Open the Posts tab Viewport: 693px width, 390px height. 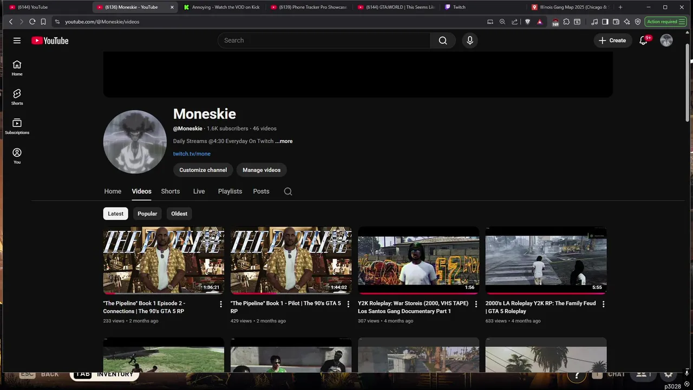(261, 191)
